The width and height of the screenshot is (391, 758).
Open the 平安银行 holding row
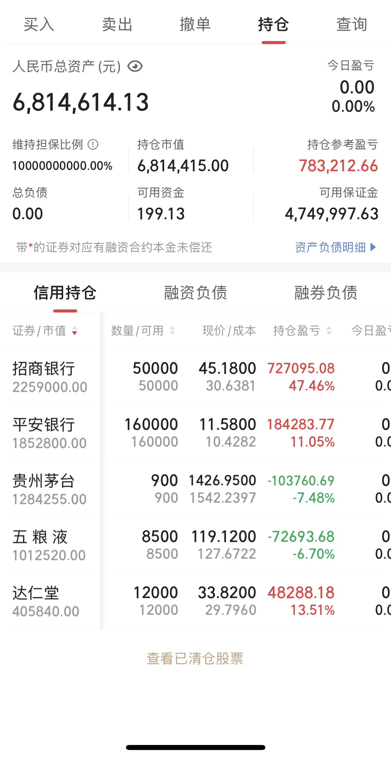coord(195,433)
